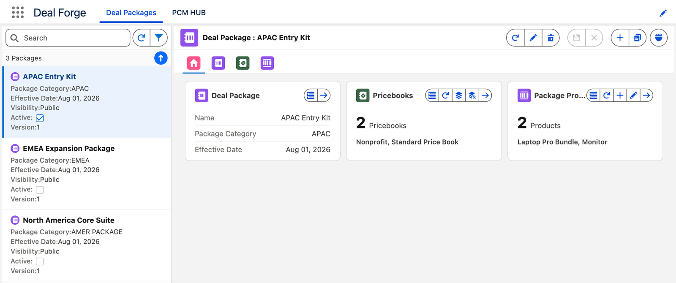
Task: Uncheck the Active checkbox for APAC Entry Kit
Action: tap(40, 118)
